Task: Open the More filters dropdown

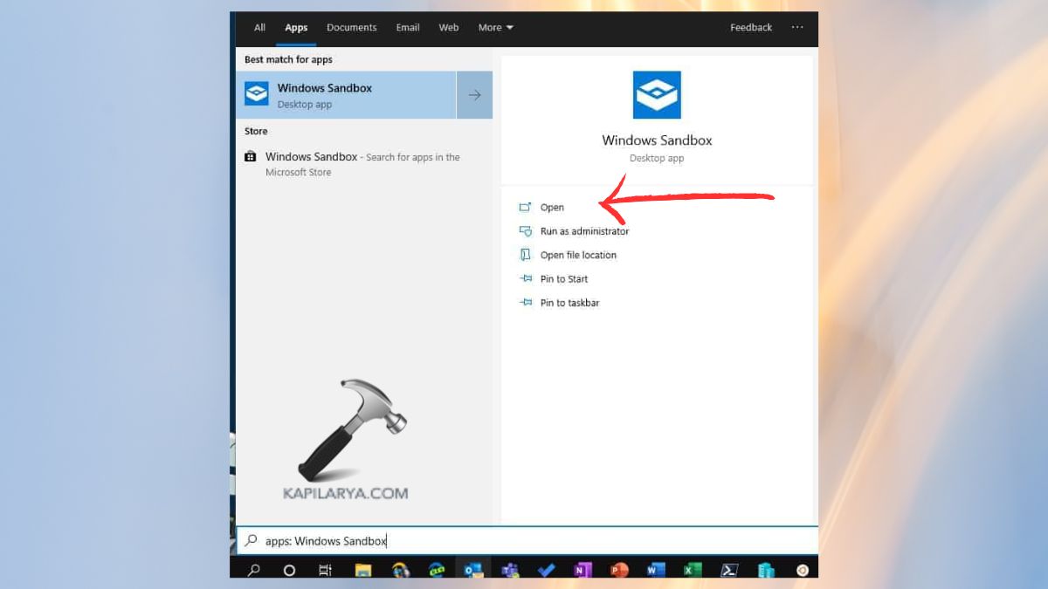Action: (x=494, y=27)
